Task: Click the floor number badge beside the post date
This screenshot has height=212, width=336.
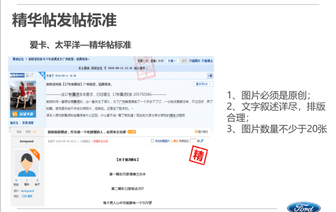Action: [x=210, y=75]
